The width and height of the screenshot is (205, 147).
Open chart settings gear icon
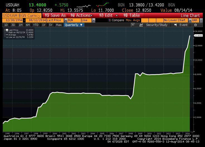pos(196,25)
